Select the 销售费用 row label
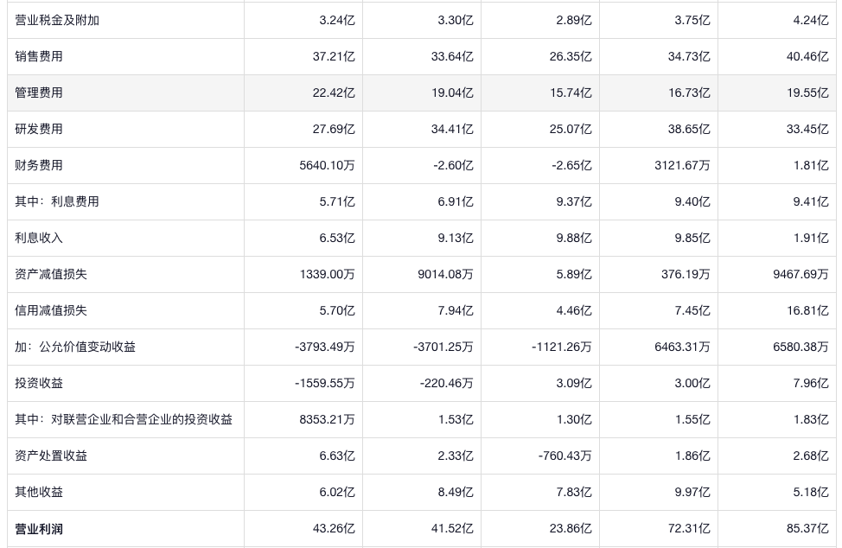The width and height of the screenshot is (842, 548). (39, 56)
